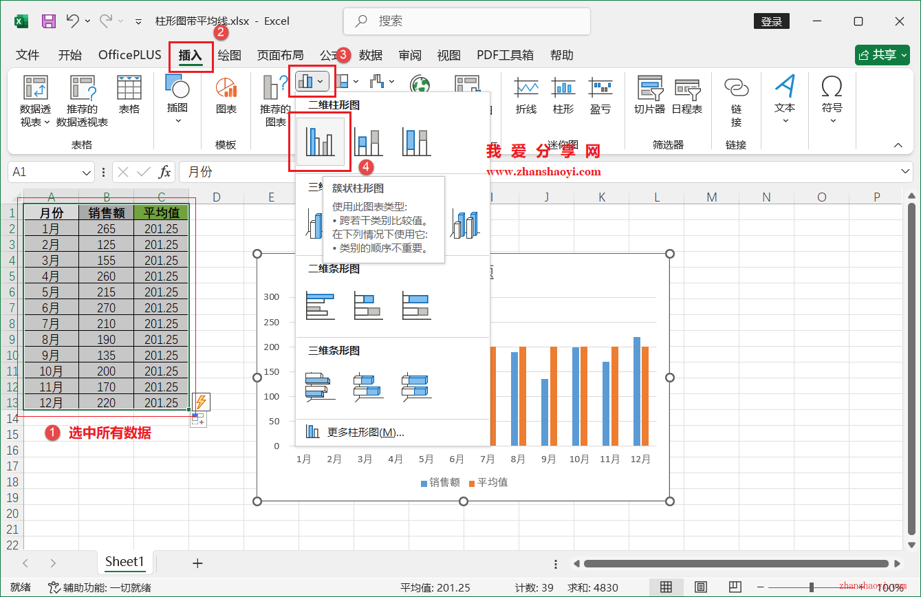
Task: Insert a 柱形 sparkline
Action: [x=563, y=96]
